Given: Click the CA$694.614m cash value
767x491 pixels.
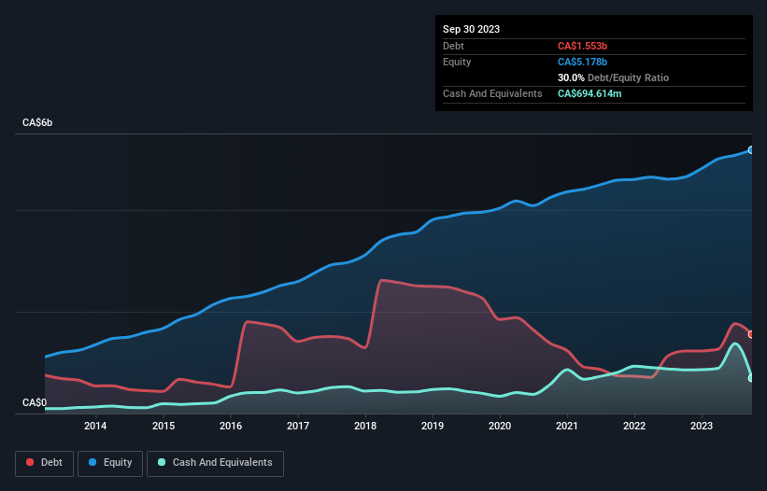Looking at the screenshot, I should (x=589, y=93).
